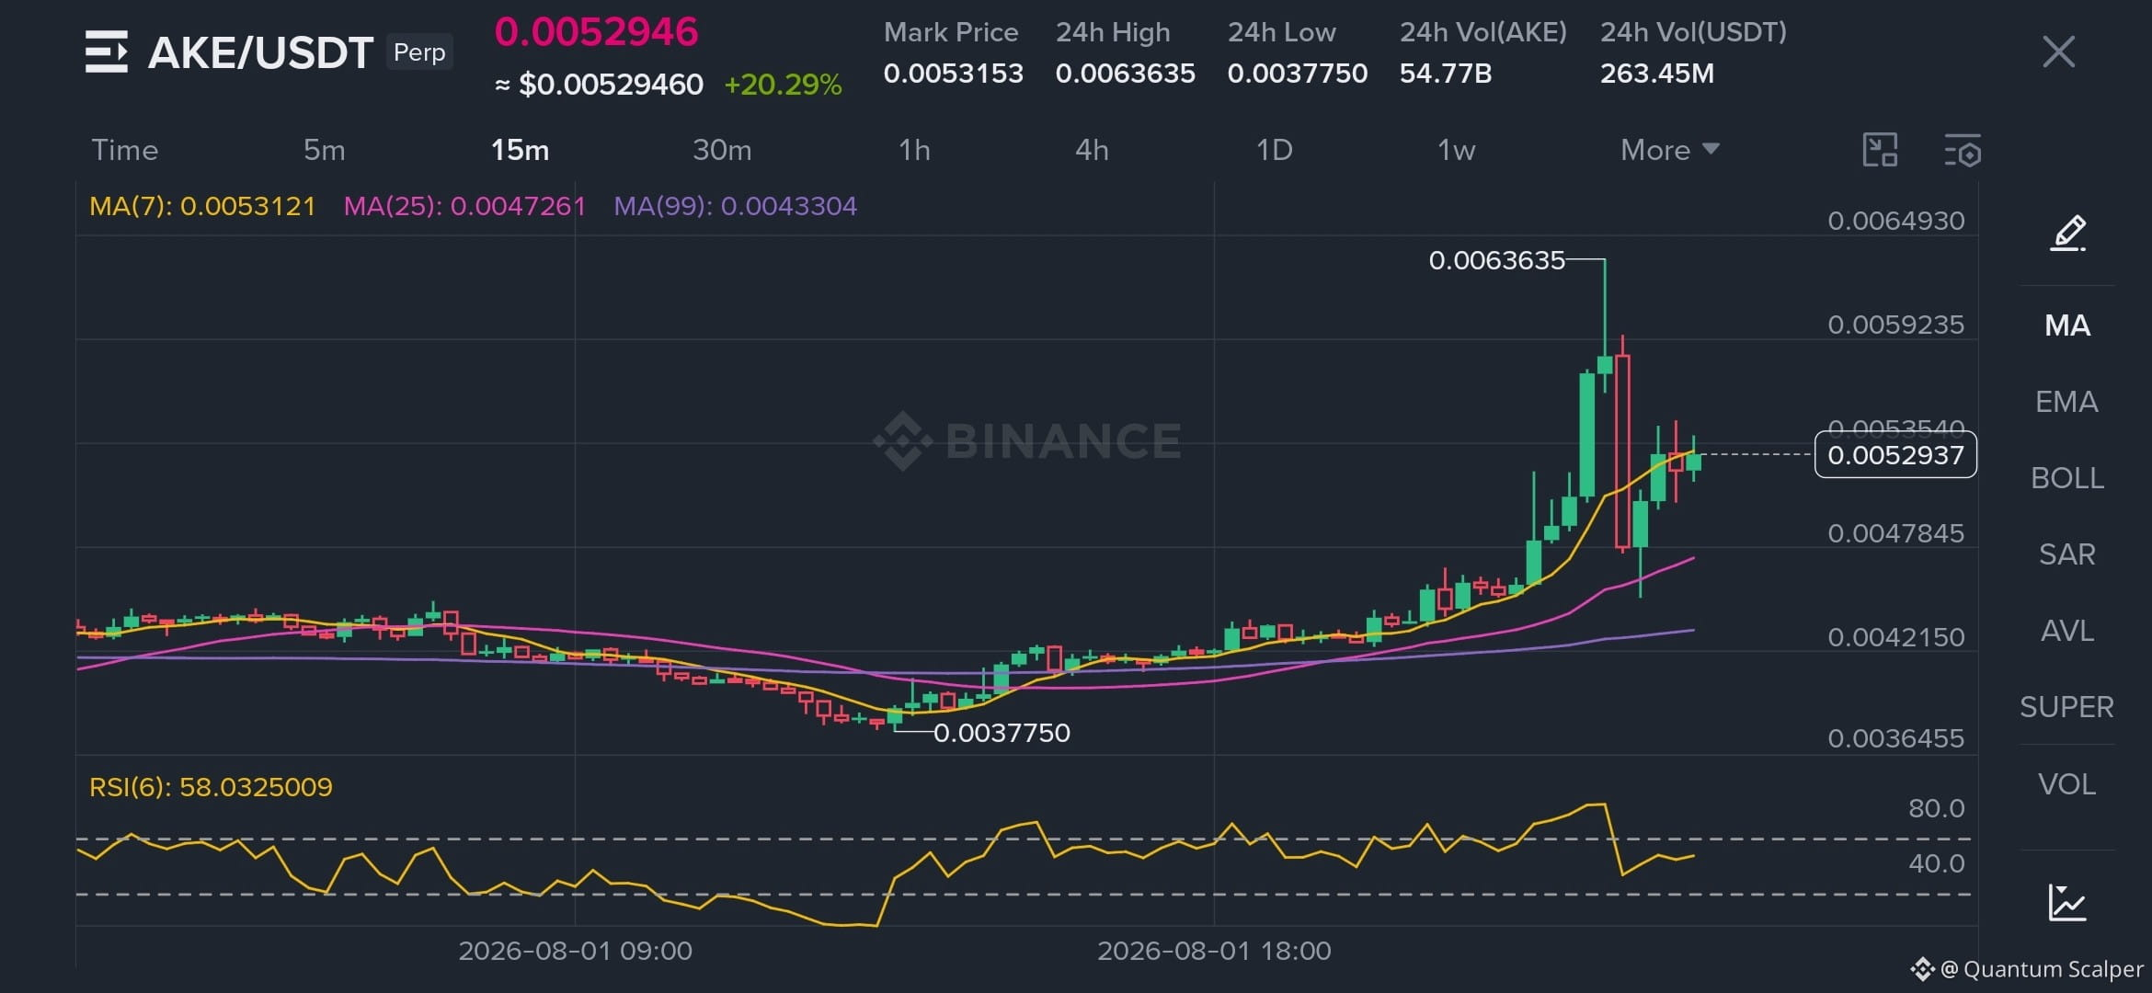Click the 24h Vol(USDT) value 263.45M
The width and height of the screenshot is (2152, 993).
pos(1657,74)
